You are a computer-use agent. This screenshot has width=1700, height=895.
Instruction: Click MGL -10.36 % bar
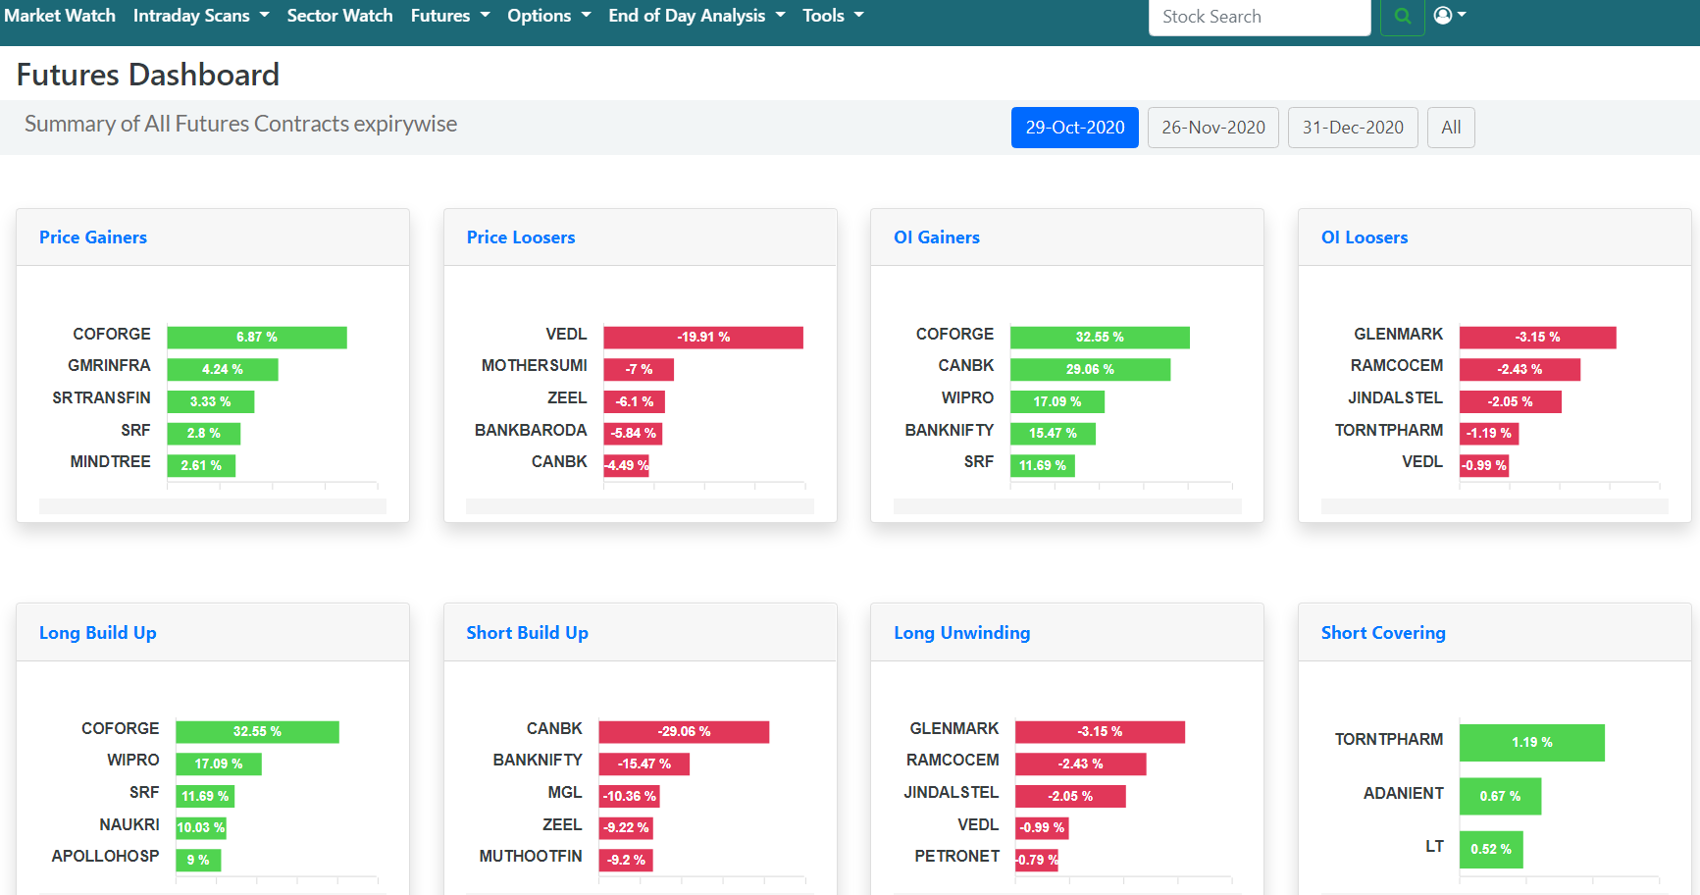tap(629, 797)
